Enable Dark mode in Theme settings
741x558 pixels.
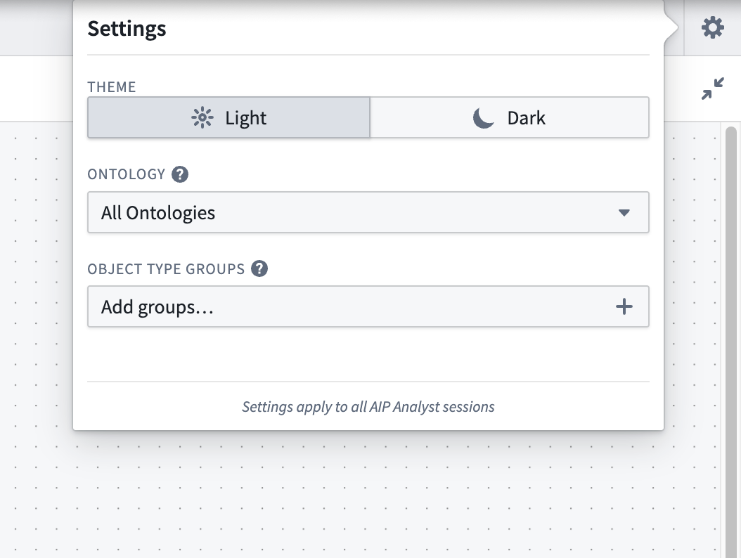pos(509,117)
